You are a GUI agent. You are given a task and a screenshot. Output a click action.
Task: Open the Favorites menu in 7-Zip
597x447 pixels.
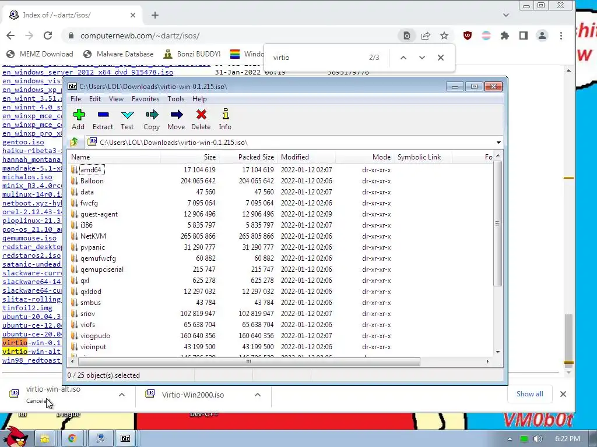pyautogui.click(x=145, y=99)
